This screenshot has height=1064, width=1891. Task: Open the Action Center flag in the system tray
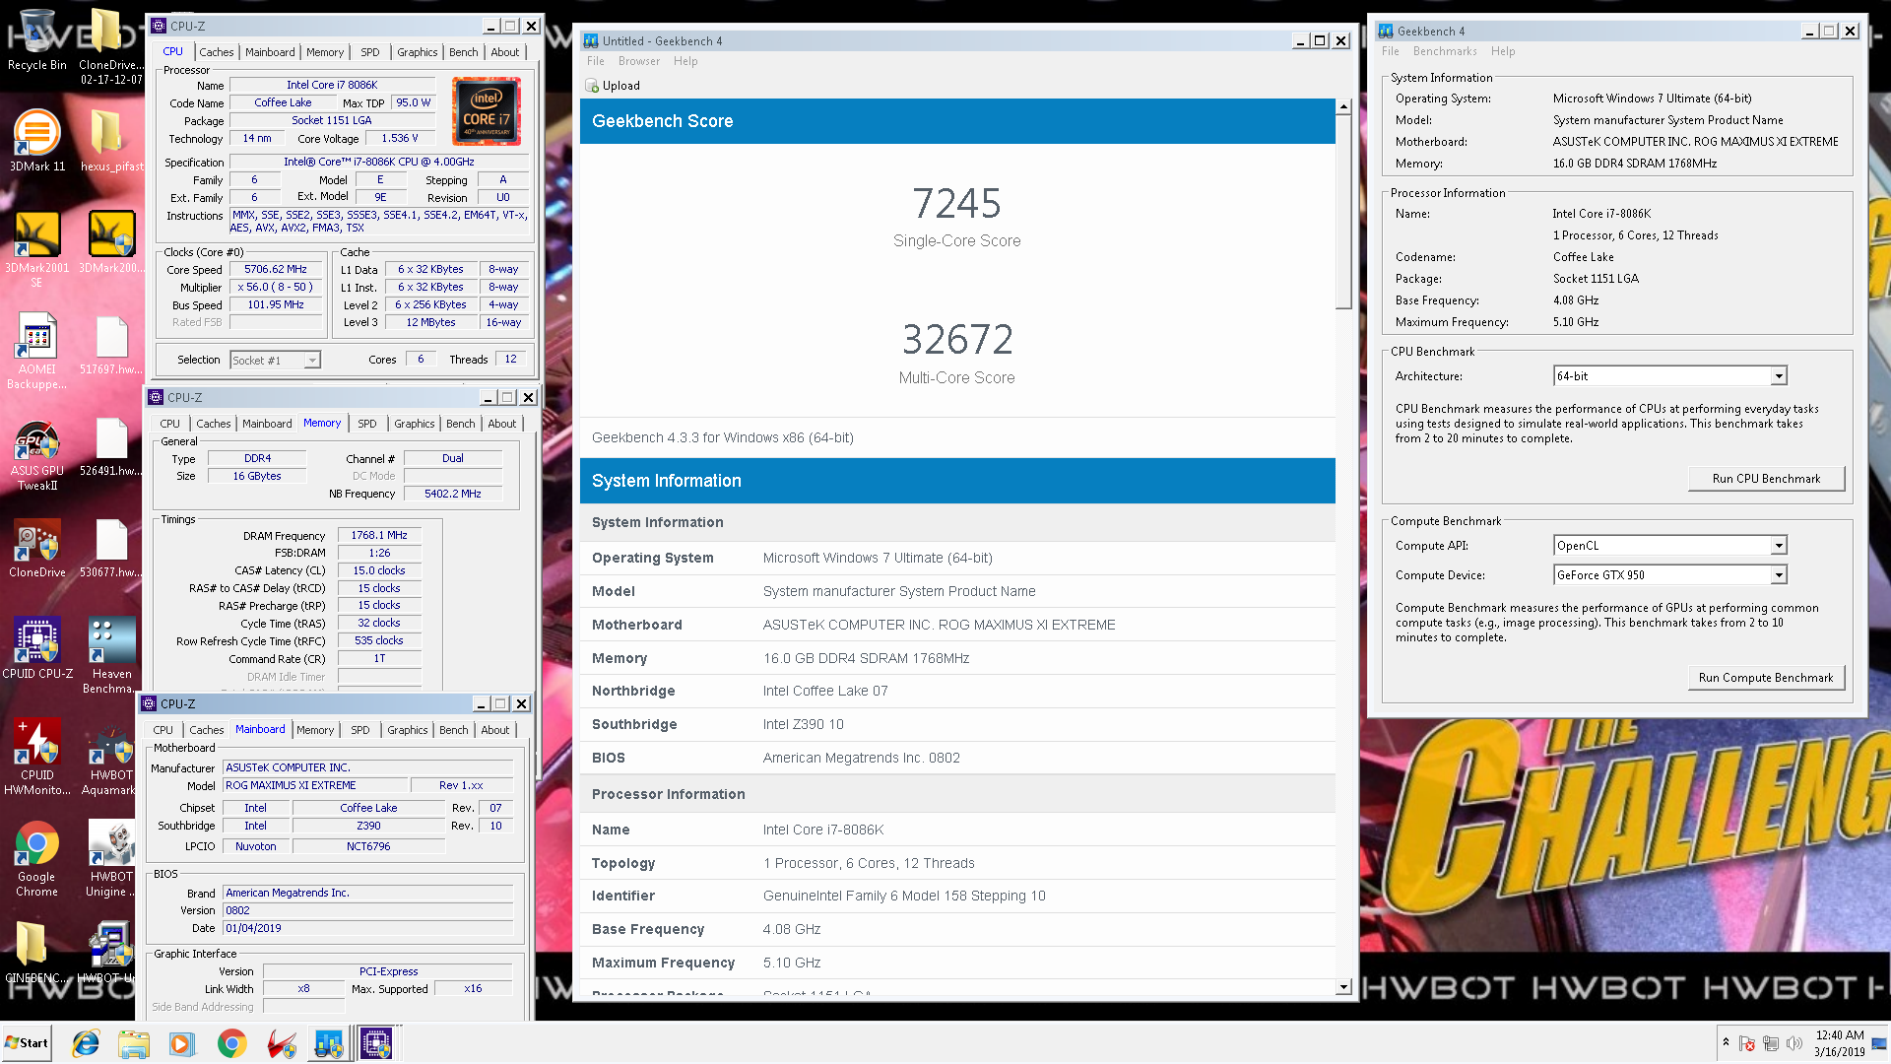point(1747,1043)
